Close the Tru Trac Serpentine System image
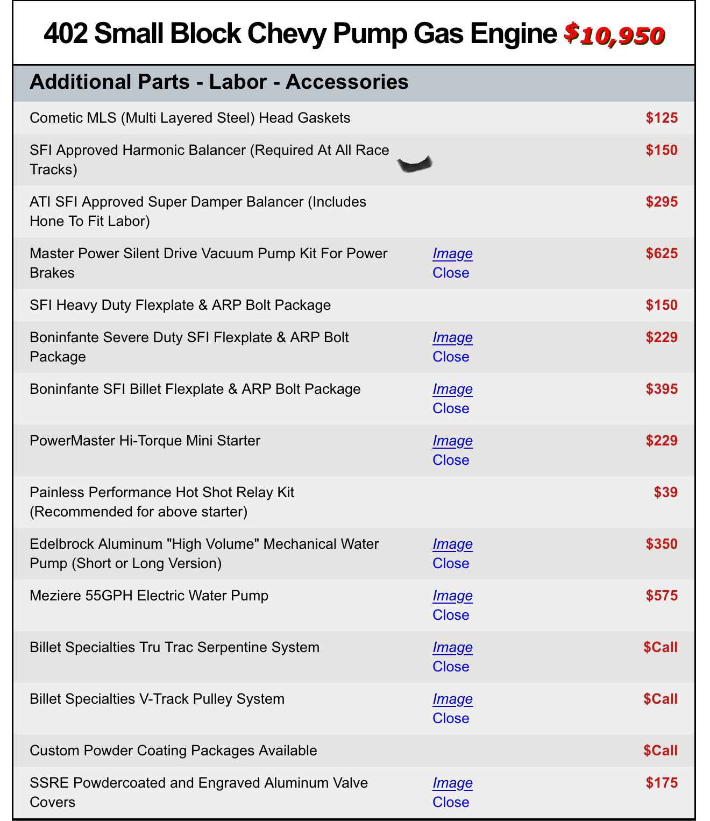The width and height of the screenshot is (710, 821). click(x=451, y=667)
